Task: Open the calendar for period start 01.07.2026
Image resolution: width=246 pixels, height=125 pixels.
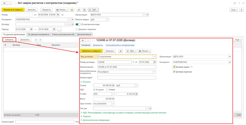Action: [31, 29]
